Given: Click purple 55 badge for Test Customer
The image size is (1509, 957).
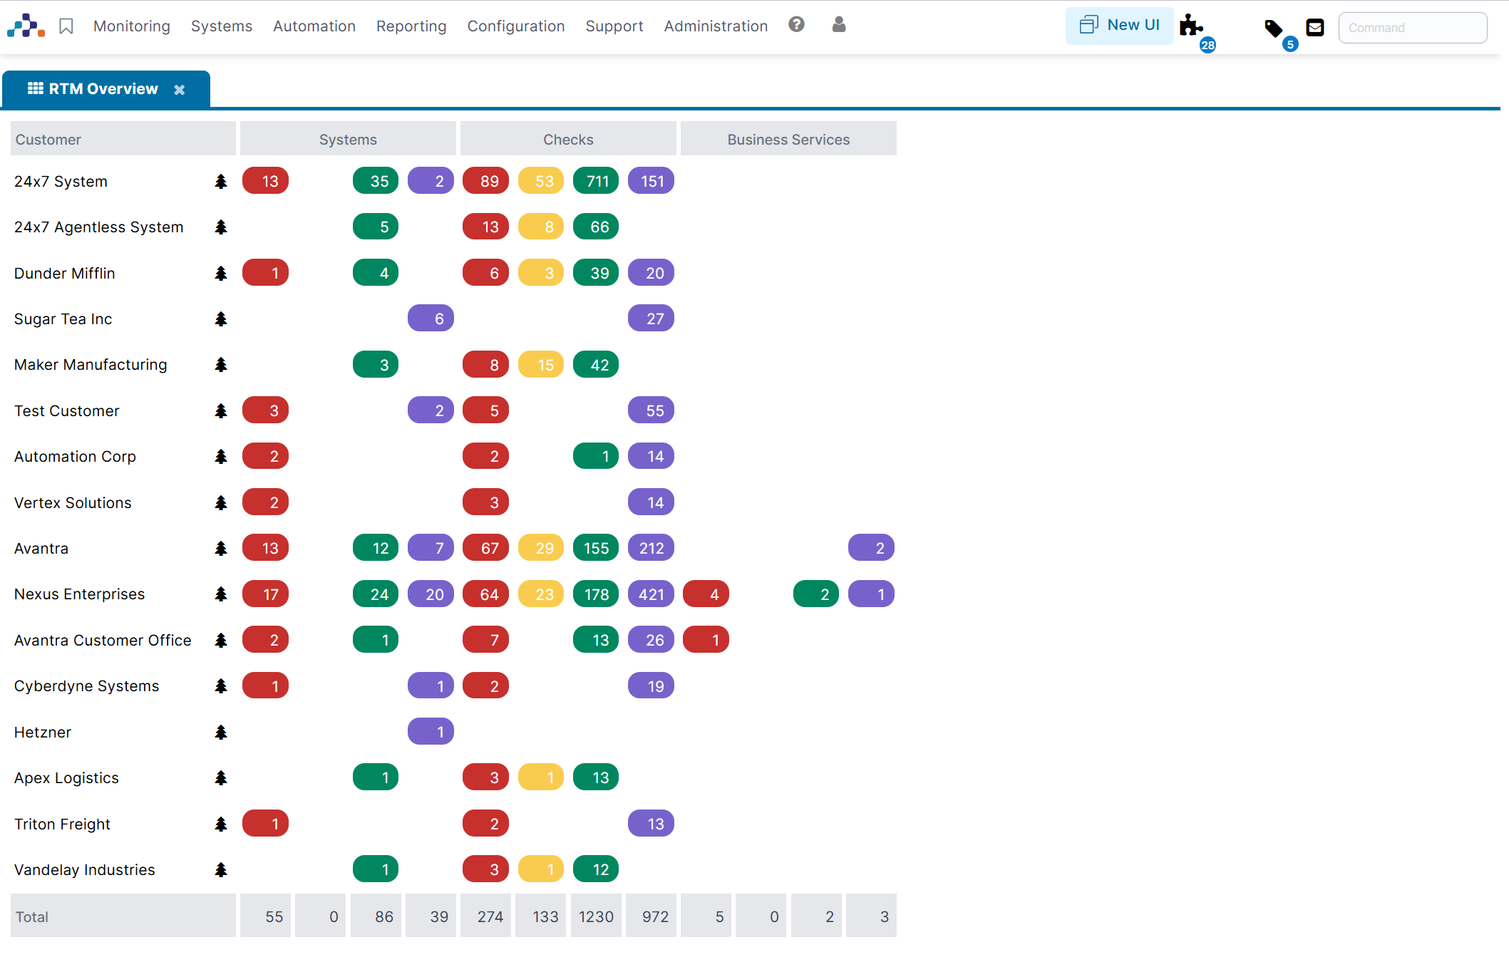Looking at the screenshot, I should [651, 410].
